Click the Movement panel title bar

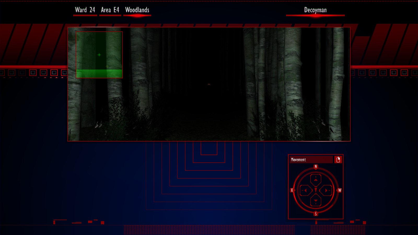311,160
